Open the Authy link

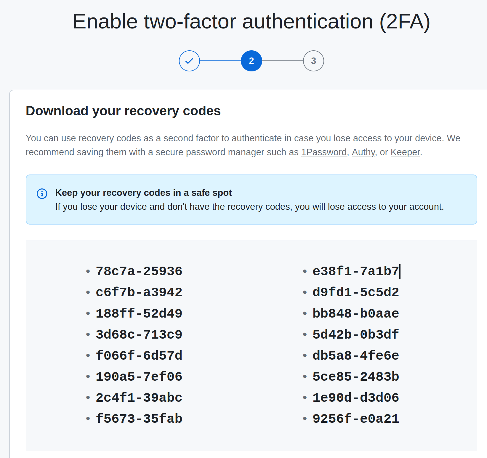[x=363, y=152]
